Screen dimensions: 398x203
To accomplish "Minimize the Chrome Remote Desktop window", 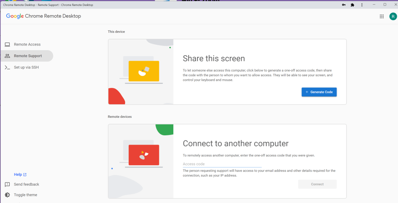I will pos(374,5).
